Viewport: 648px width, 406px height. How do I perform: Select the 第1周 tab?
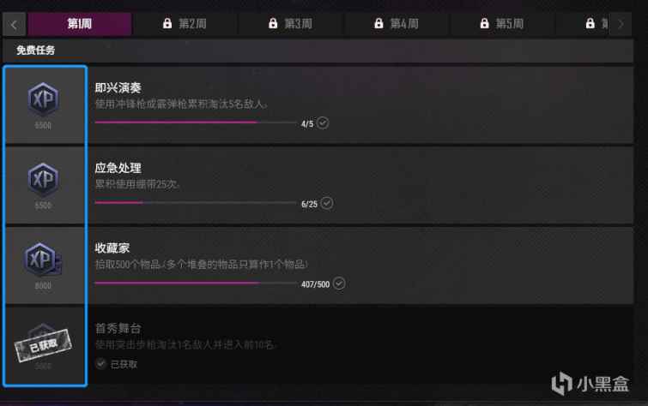click(x=79, y=24)
